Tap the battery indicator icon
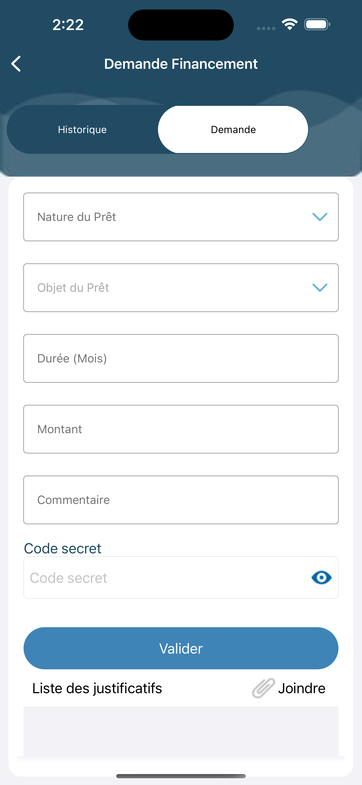The height and width of the screenshot is (785, 362). click(x=317, y=24)
